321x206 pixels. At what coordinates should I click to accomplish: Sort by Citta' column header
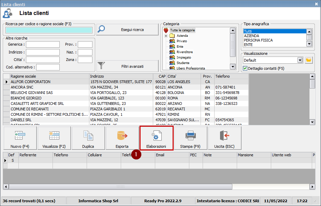coord(184,76)
